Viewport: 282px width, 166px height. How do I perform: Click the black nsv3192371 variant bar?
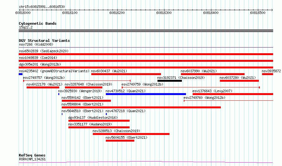170,81
